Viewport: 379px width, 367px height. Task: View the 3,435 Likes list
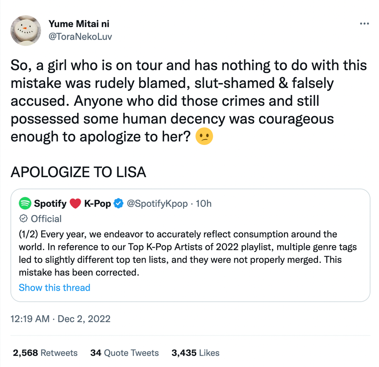(196, 353)
